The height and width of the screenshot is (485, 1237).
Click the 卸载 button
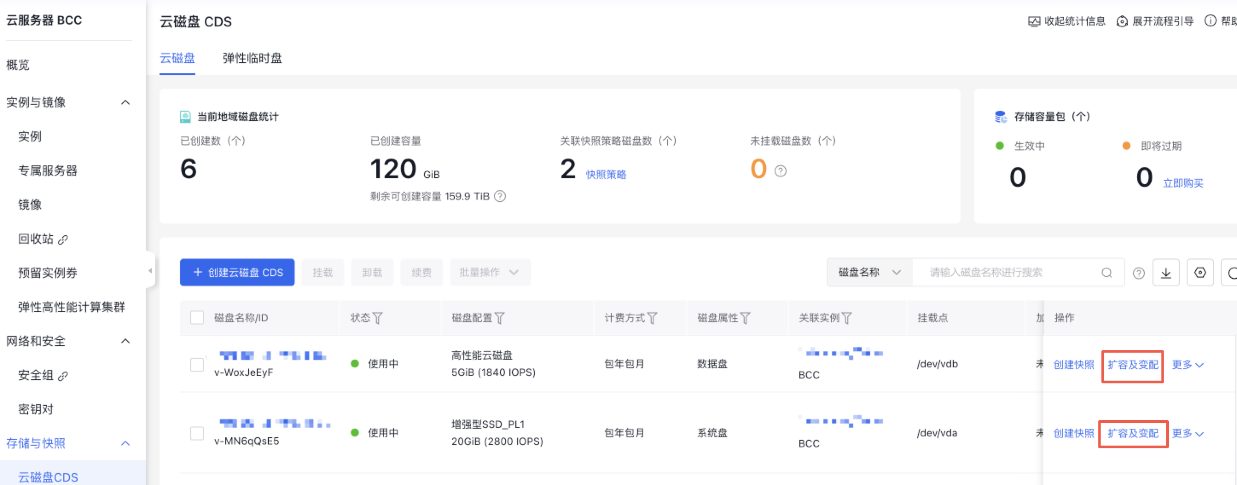tap(372, 272)
